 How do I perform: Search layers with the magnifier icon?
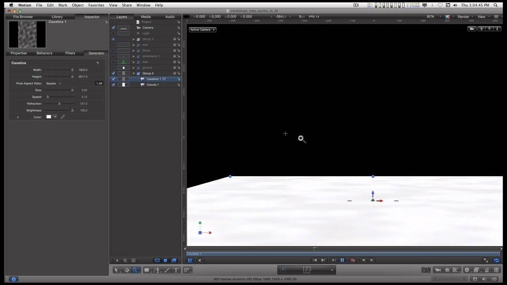125,260
